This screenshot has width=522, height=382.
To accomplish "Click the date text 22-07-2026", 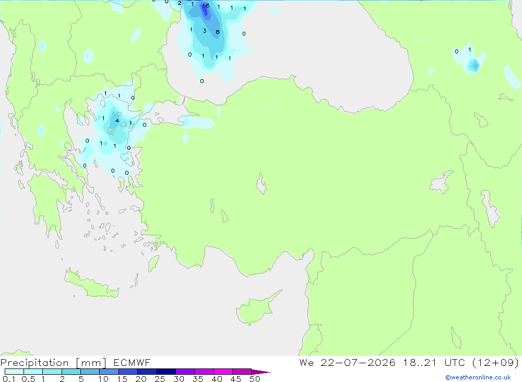I will pyautogui.click(x=358, y=362).
